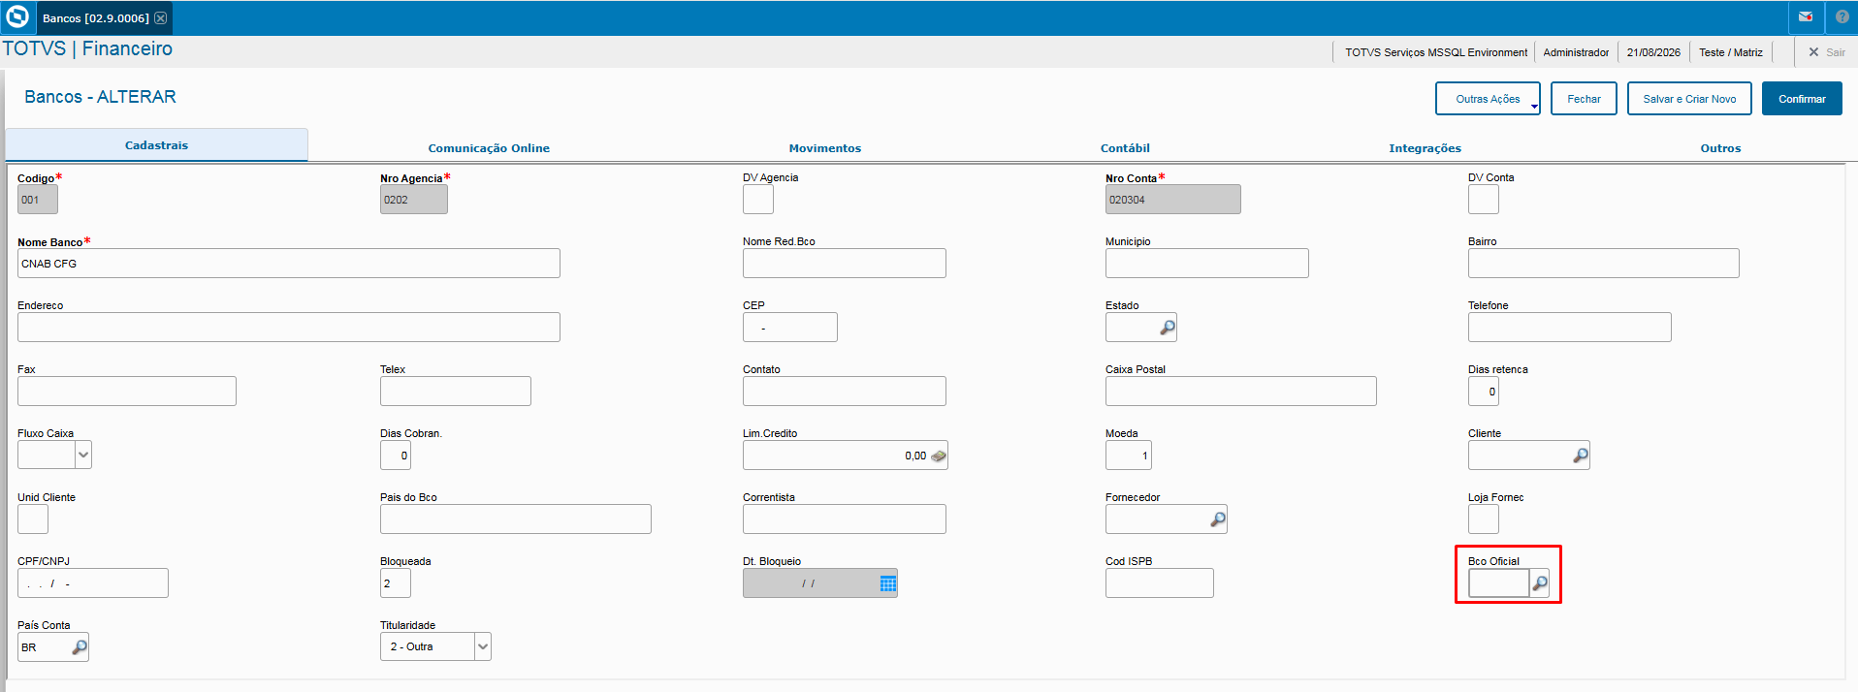Open the Fornecedor lookup magnifier
Viewport: 1858px width, 692px height.
1218,519
